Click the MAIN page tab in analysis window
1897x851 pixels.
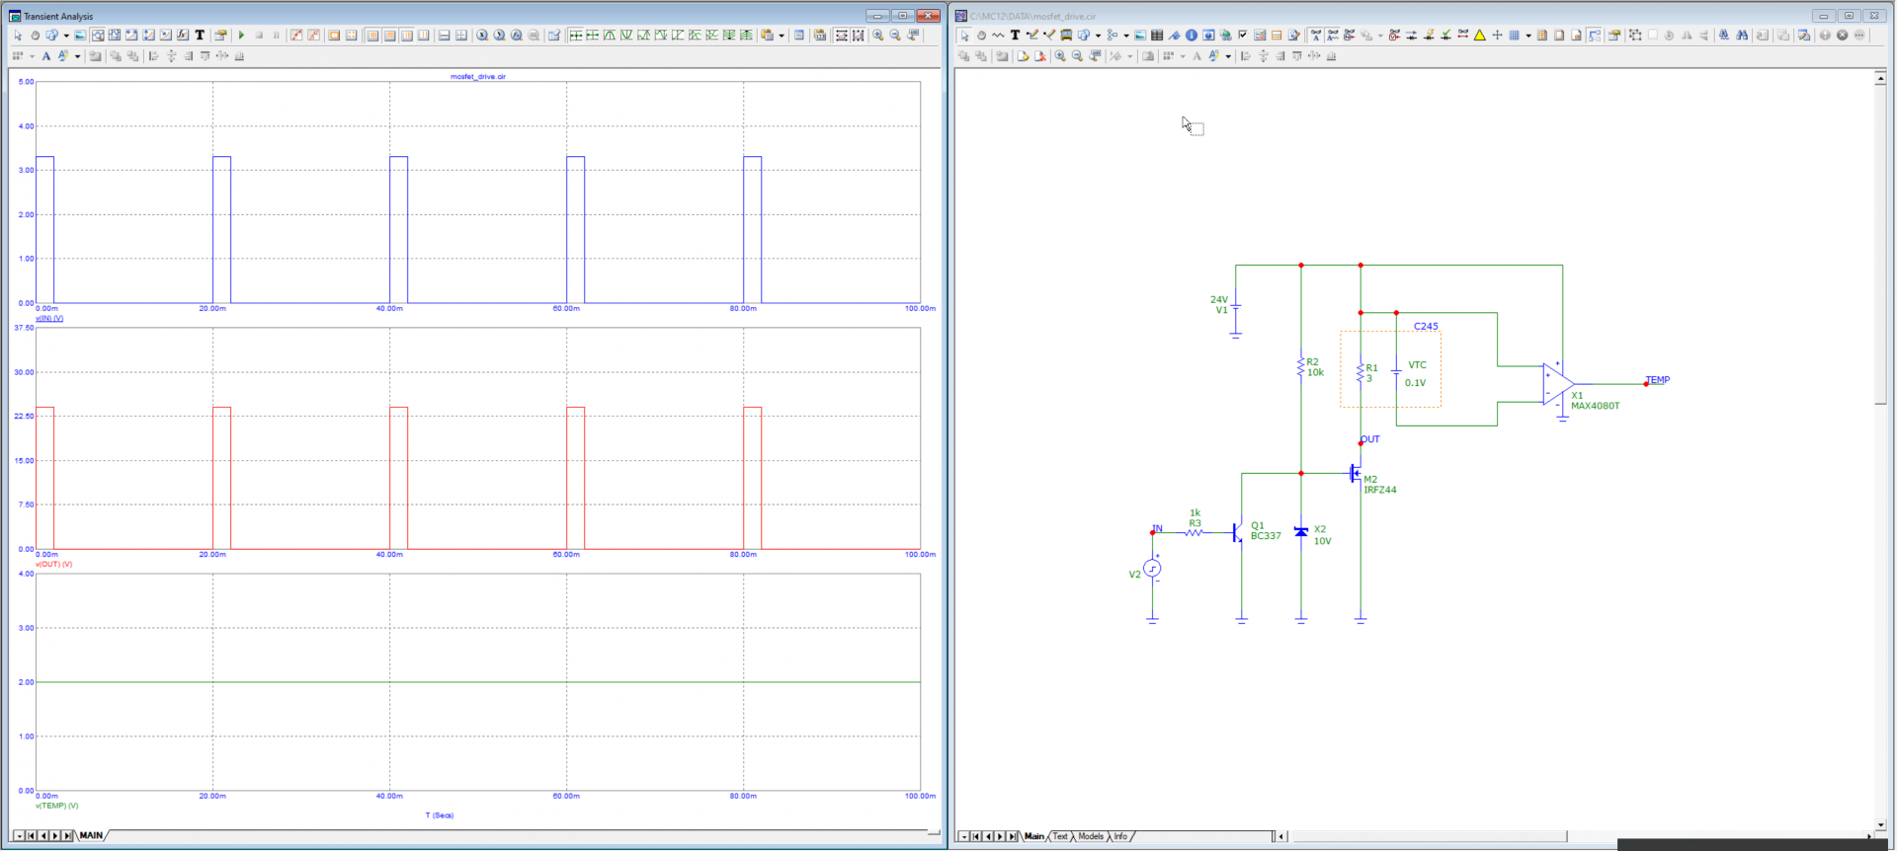(91, 835)
